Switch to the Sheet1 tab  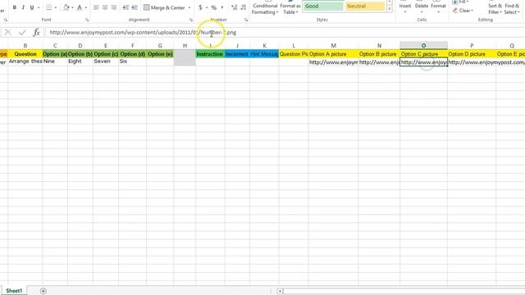point(14,291)
